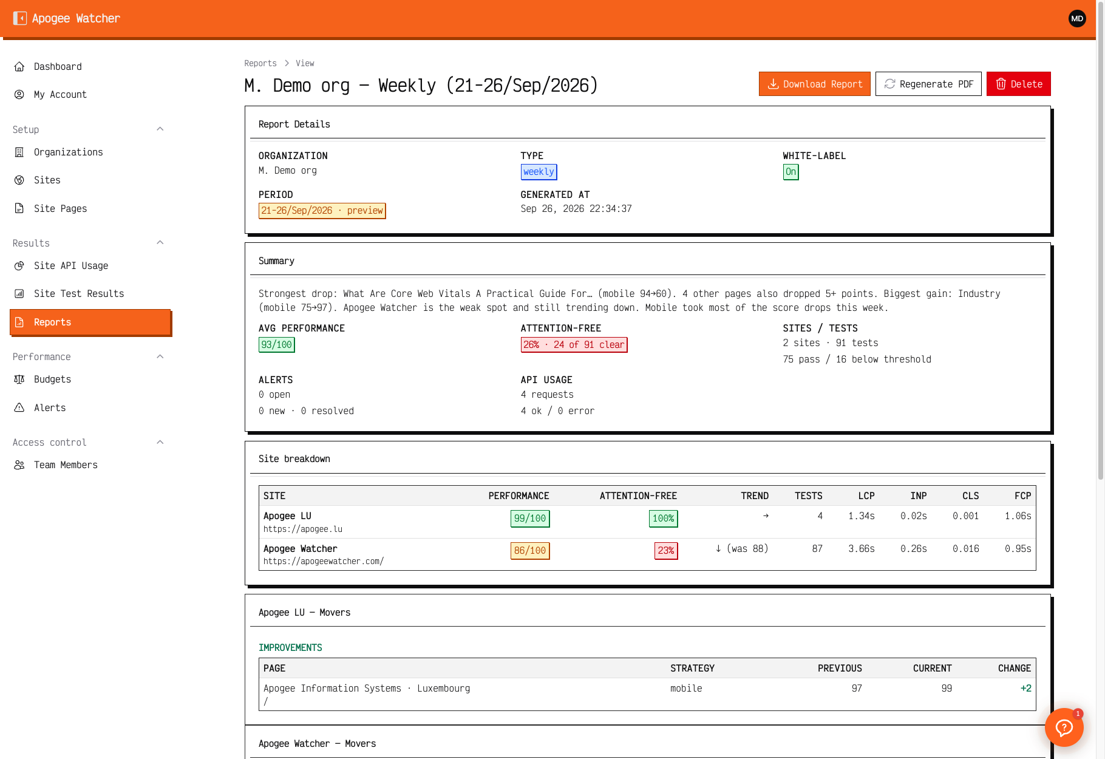Click the Performance column header in Site breakdown
1105x759 pixels.
tap(518, 496)
